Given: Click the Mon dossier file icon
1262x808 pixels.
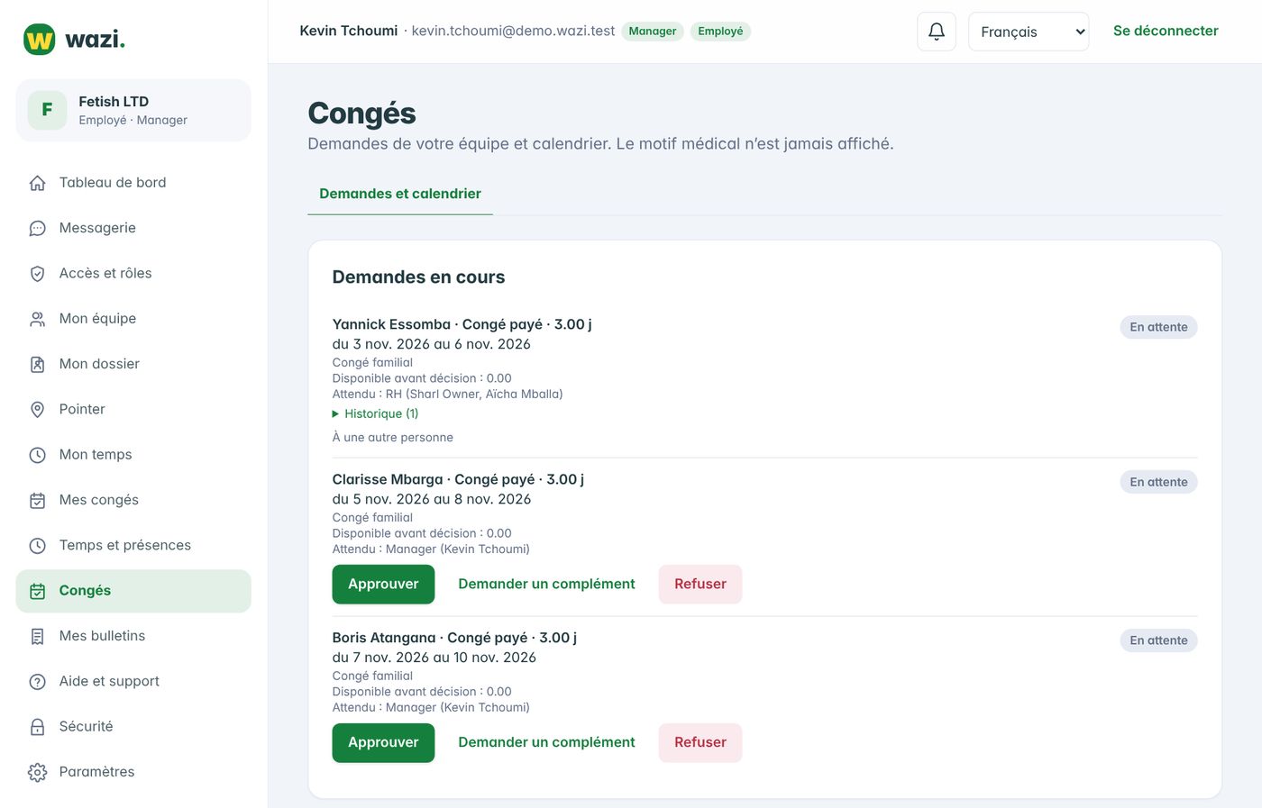Looking at the screenshot, I should (37, 364).
